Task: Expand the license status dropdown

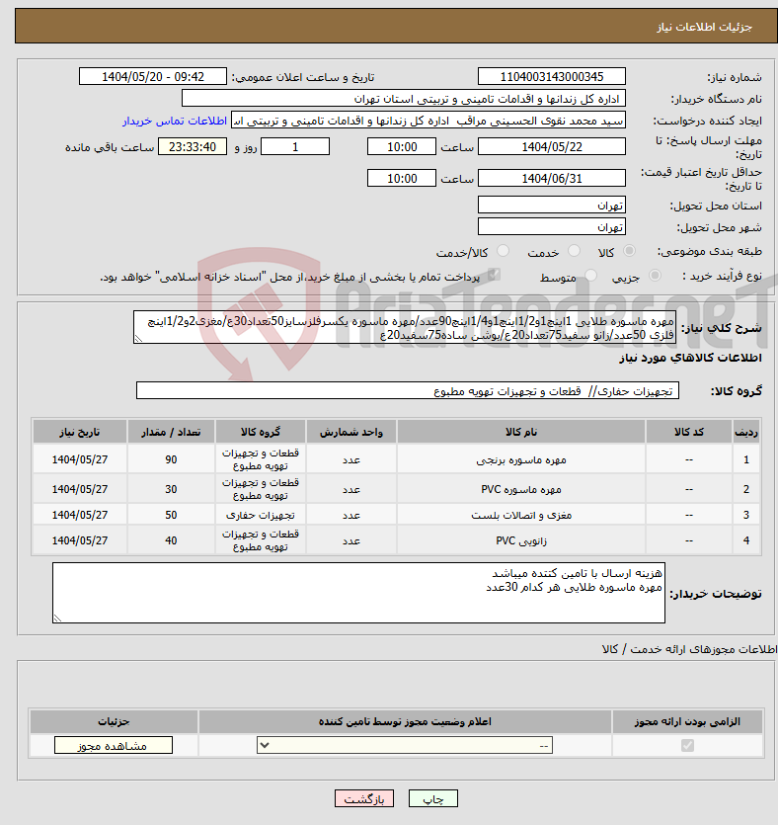Action: 404,746
